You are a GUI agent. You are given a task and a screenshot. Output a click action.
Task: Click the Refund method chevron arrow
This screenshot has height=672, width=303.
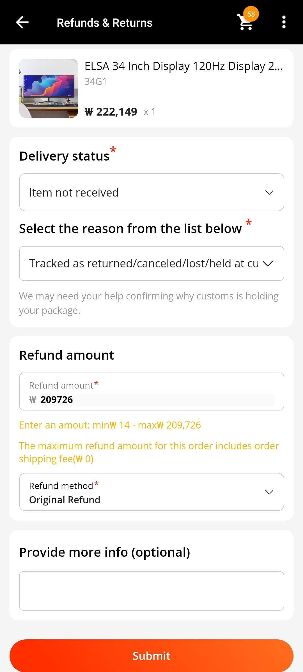tap(269, 492)
